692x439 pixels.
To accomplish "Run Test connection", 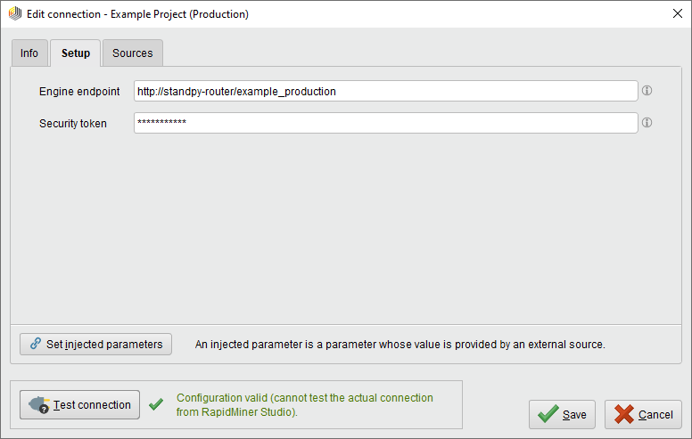I will pos(80,404).
